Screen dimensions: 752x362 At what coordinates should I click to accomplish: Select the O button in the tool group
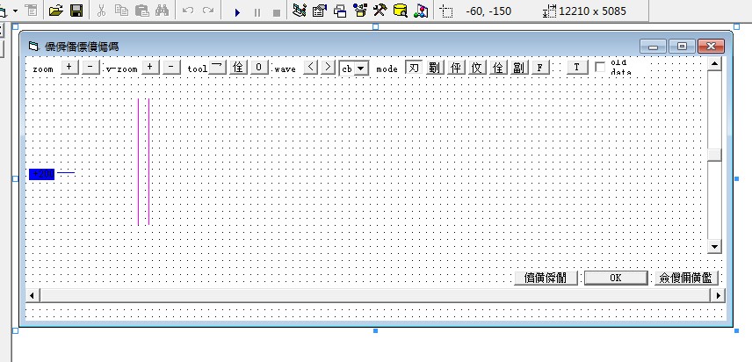[x=259, y=67]
